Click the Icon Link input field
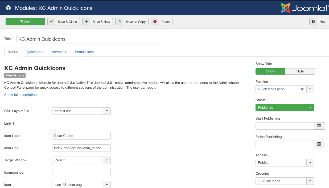Viewport: 329px width, 188px height. 81,148
